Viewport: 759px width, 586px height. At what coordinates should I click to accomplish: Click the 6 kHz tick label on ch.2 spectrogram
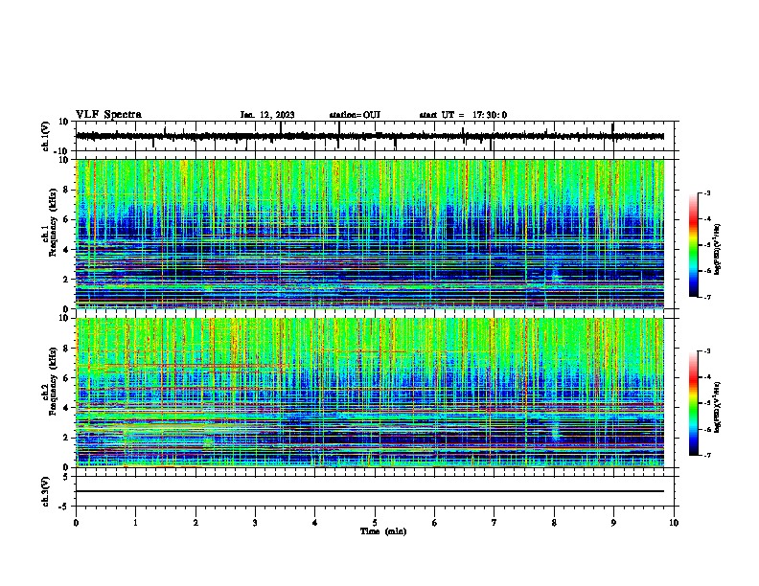tap(66, 377)
